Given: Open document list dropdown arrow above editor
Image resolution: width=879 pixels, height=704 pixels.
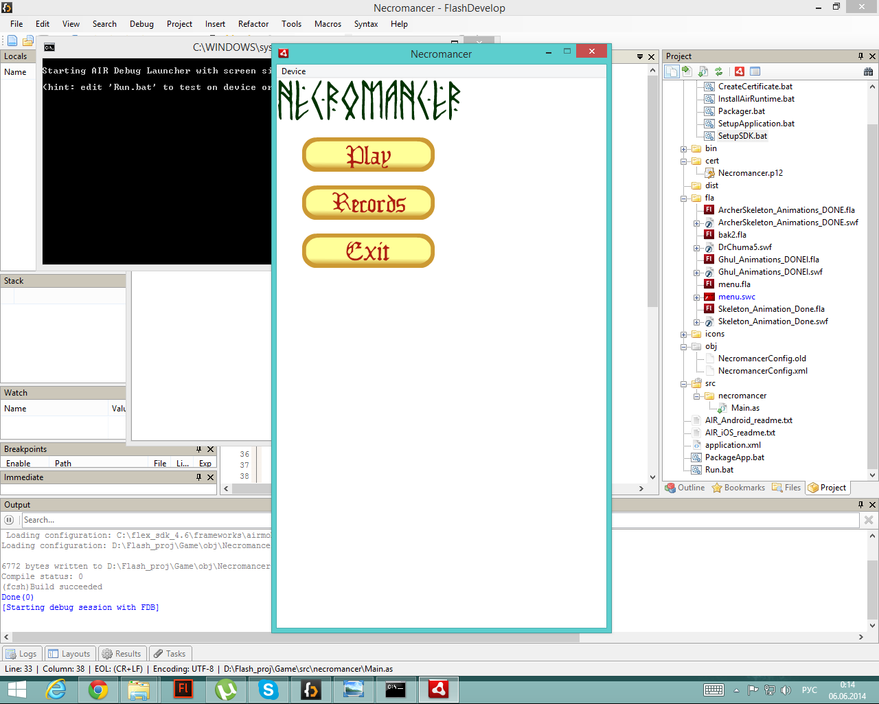Looking at the screenshot, I should pyautogui.click(x=640, y=56).
